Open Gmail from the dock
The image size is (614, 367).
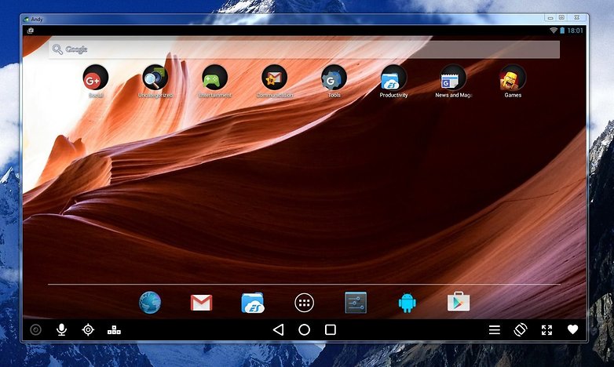click(x=201, y=303)
